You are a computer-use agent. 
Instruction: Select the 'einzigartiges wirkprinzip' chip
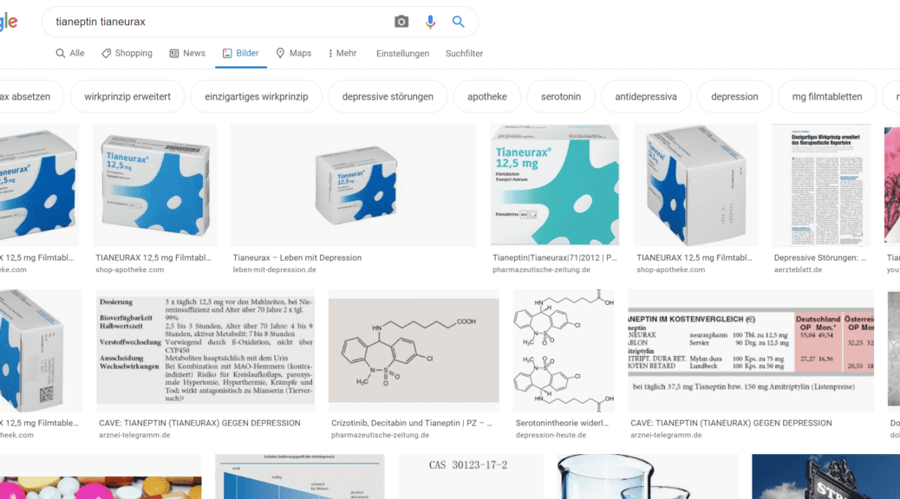point(257,96)
